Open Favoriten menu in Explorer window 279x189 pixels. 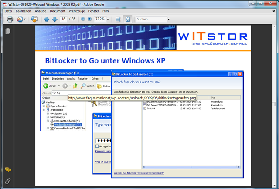click(x=83, y=78)
